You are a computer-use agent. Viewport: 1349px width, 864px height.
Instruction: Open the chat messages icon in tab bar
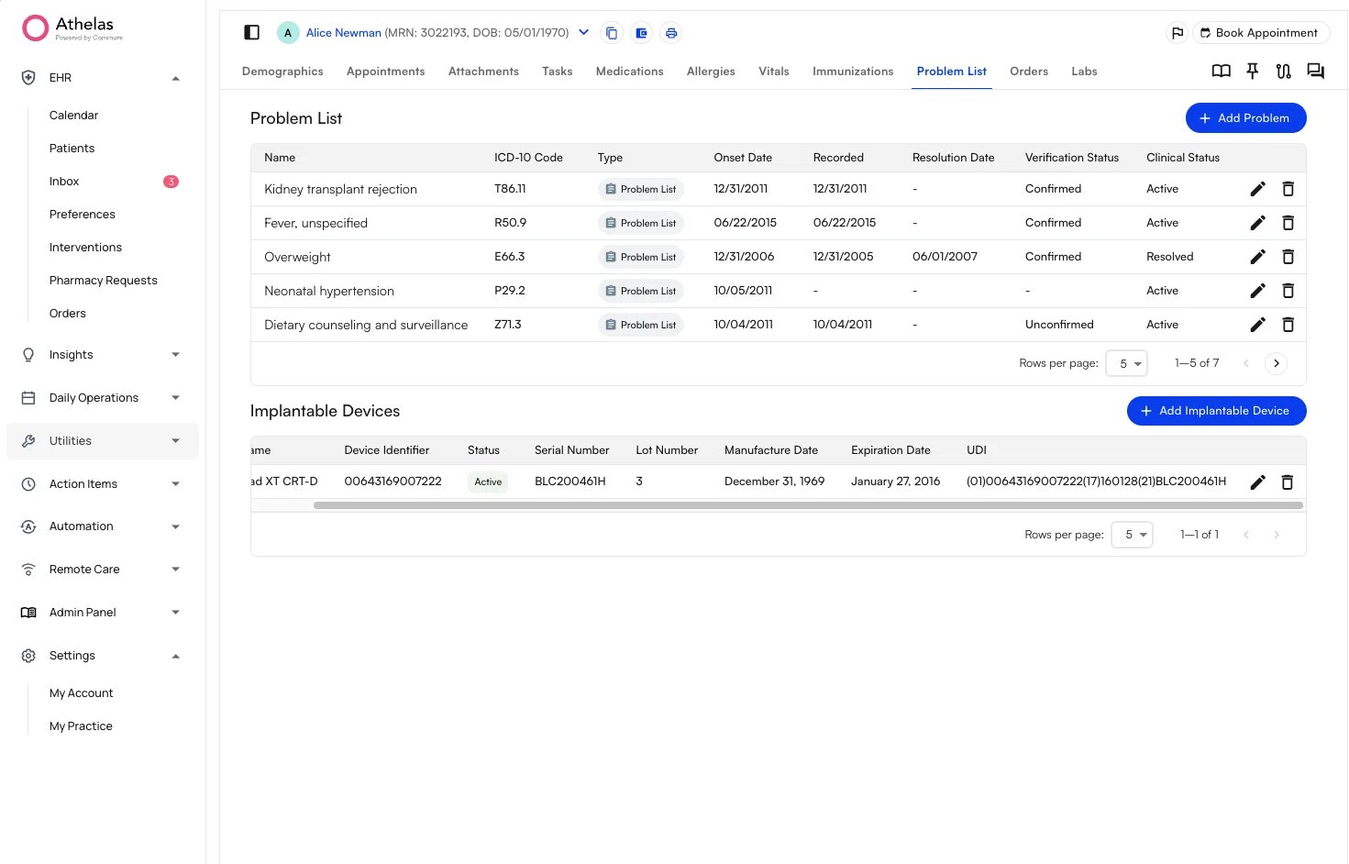click(1315, 71)
